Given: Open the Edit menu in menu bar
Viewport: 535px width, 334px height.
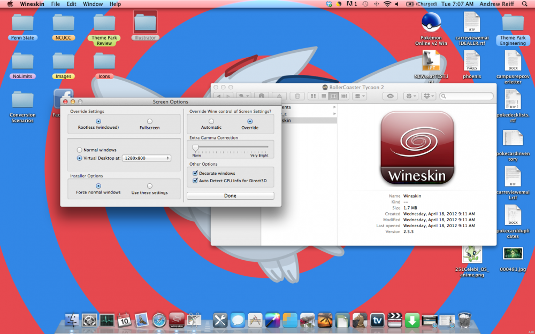Looking at the screenshot, I should (x=71, y=4).
